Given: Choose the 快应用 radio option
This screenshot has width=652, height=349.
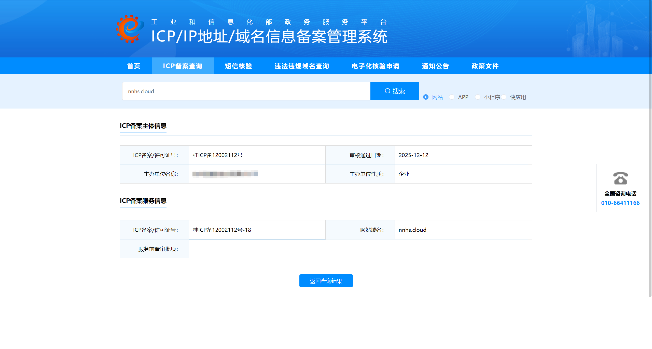Looking at the screenshot, I should (x=504, y=97).
